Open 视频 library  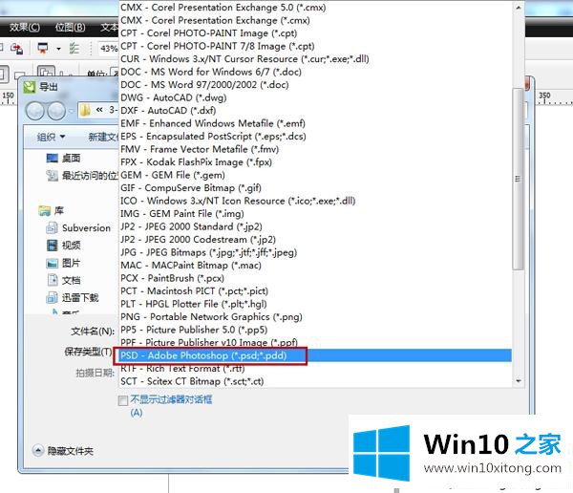63,246
